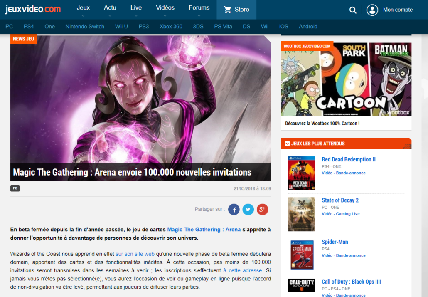Open Call of Duty Vidéo - Bande-annonce link

(x=343, y=295)
